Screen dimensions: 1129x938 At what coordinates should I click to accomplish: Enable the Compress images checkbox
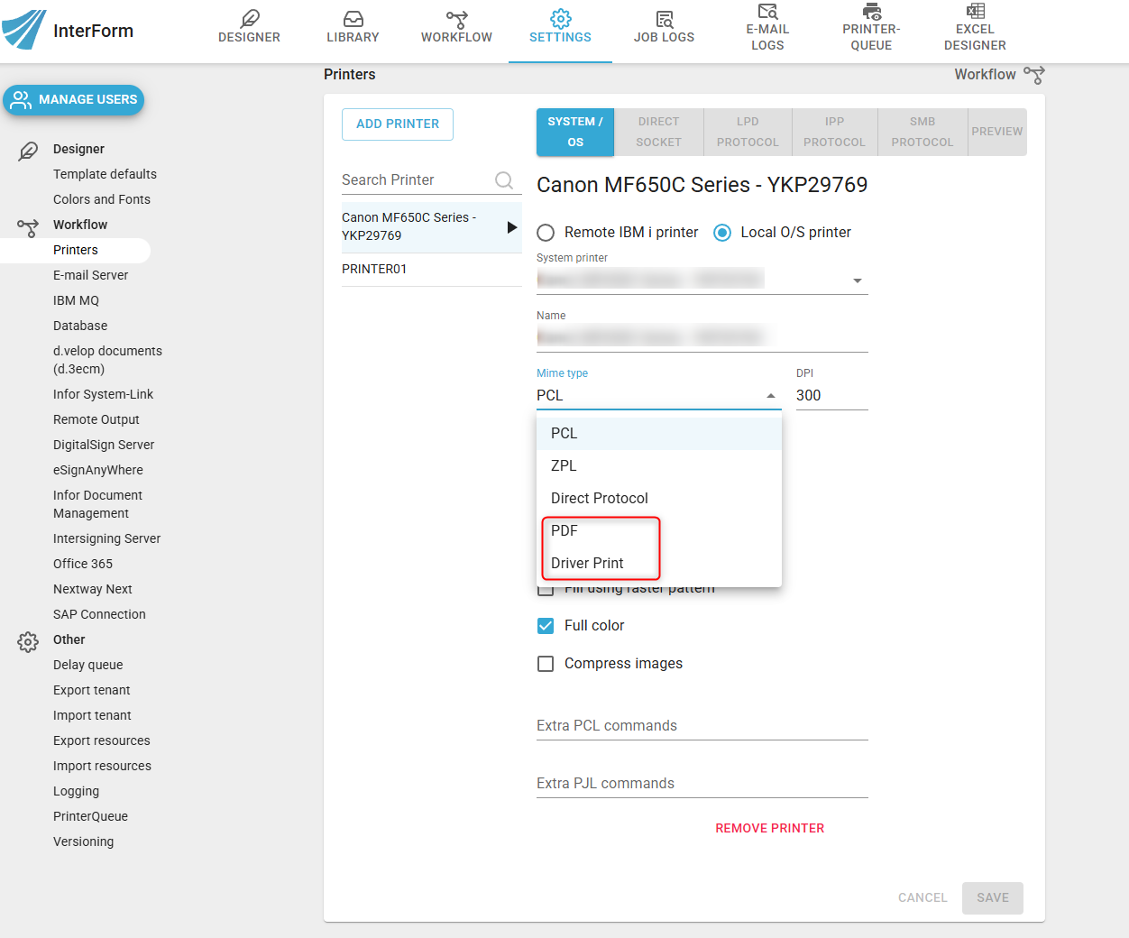pos(546,664)
